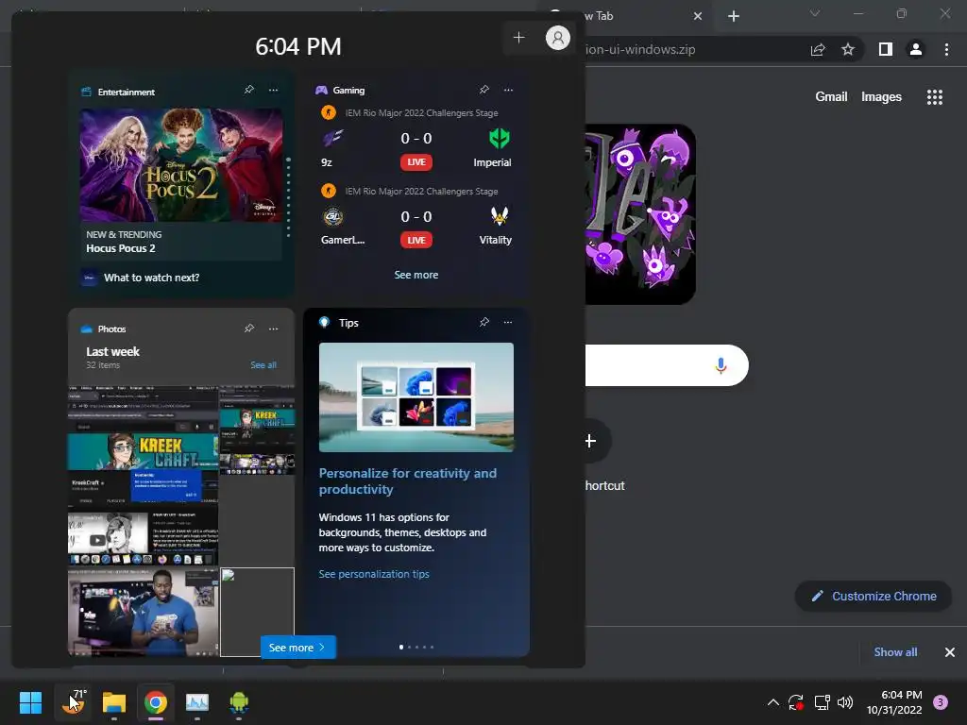
Task: Show hidden system tray icons
Action: (772, 702)
